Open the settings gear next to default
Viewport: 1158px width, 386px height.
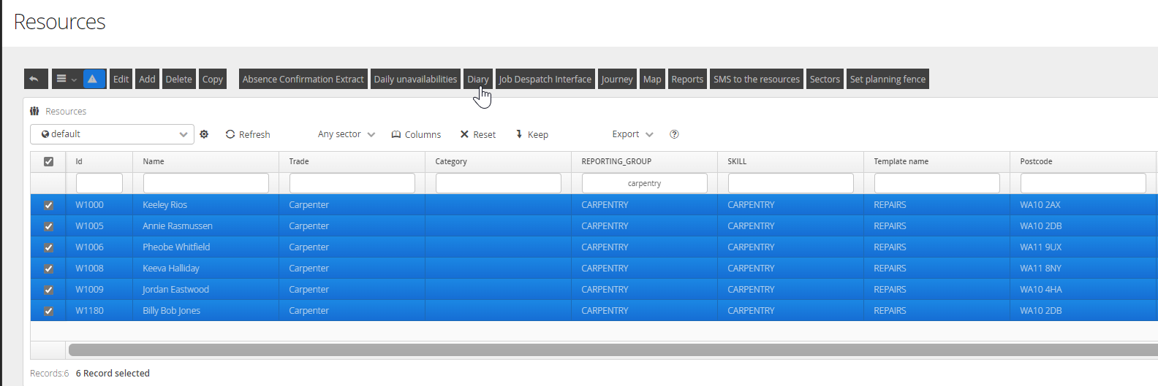coord(204,134)
